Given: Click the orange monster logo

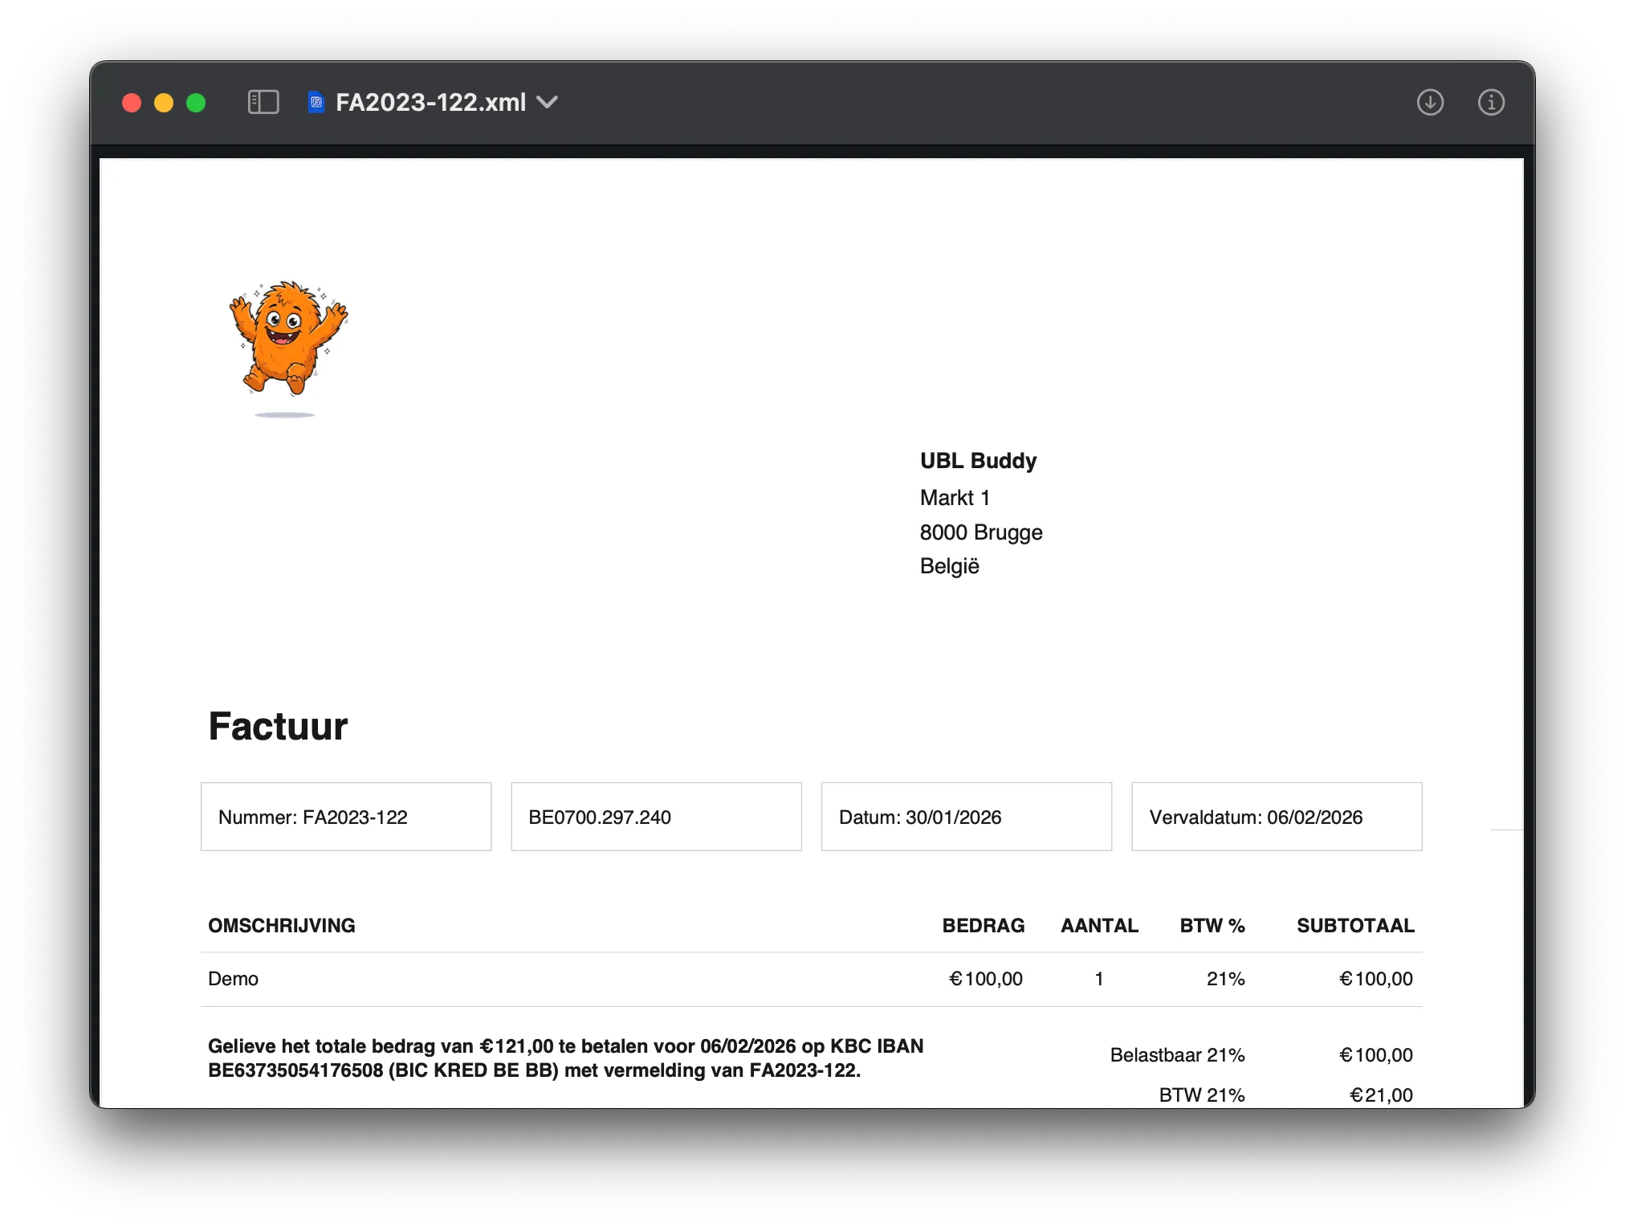Looking at the screenshot, I should point(288,341).
